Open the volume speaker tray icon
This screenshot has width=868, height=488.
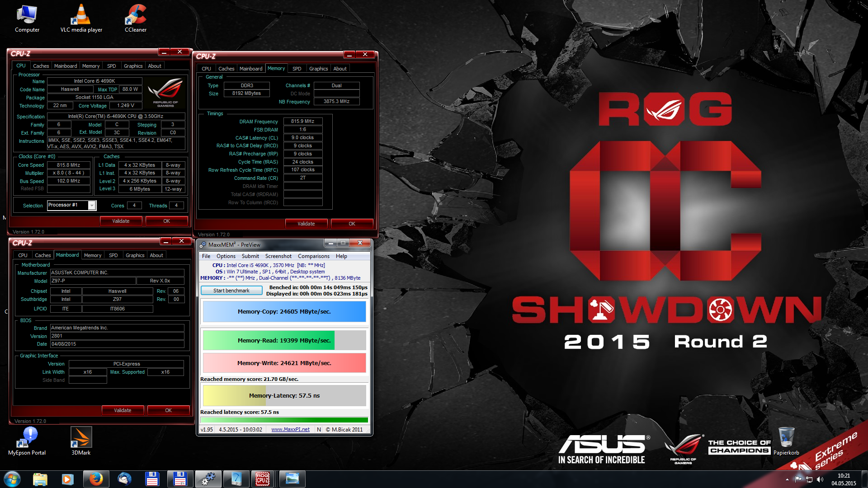click(x=820, y=479)
